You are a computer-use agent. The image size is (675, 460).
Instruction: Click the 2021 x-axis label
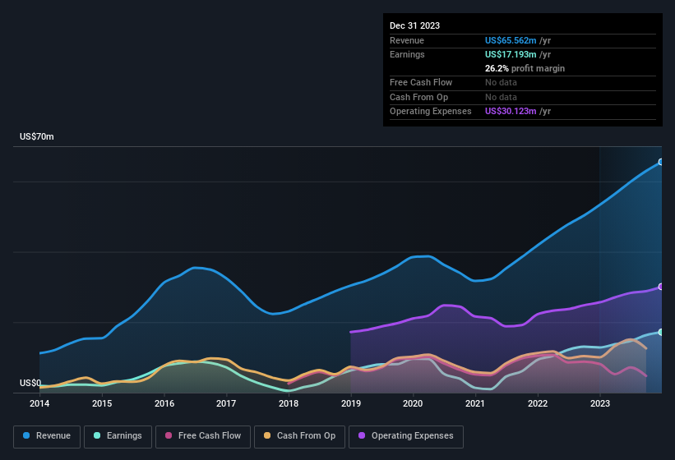coord(475,403)
